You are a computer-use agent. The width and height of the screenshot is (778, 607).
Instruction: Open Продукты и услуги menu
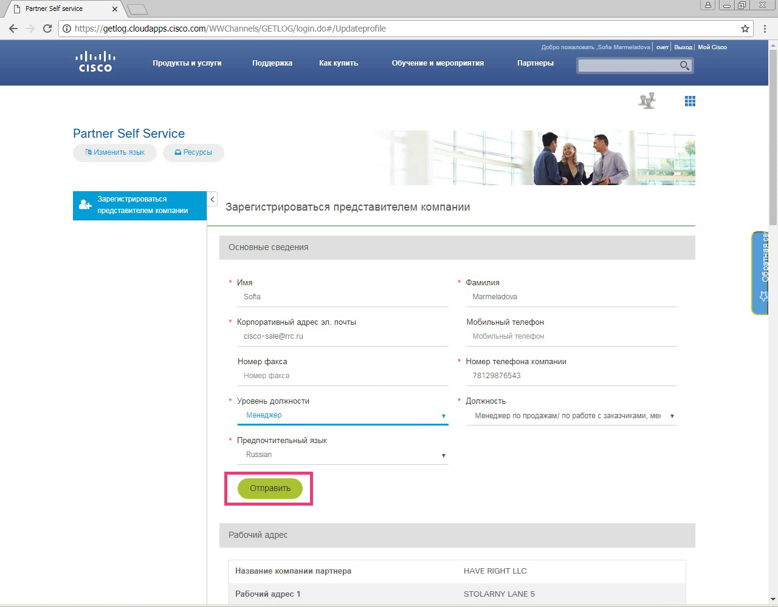pos(187,63)
